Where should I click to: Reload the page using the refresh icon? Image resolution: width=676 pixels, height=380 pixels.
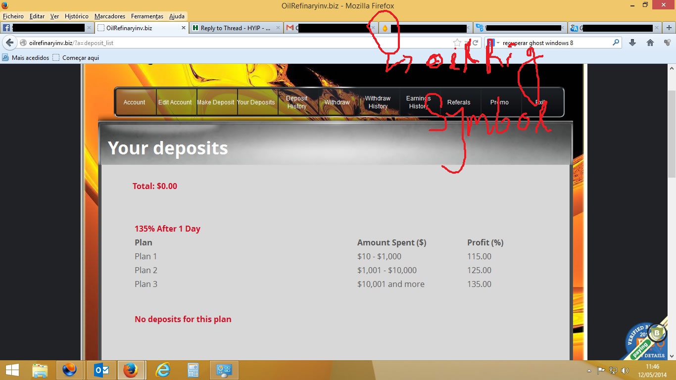pyautogui.click(x=475, y=43)
